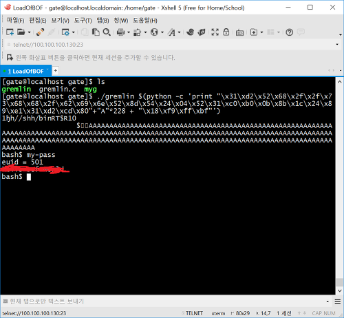Click the grayed Reconnect icon

pyautogui.click(x=52, y=32)
